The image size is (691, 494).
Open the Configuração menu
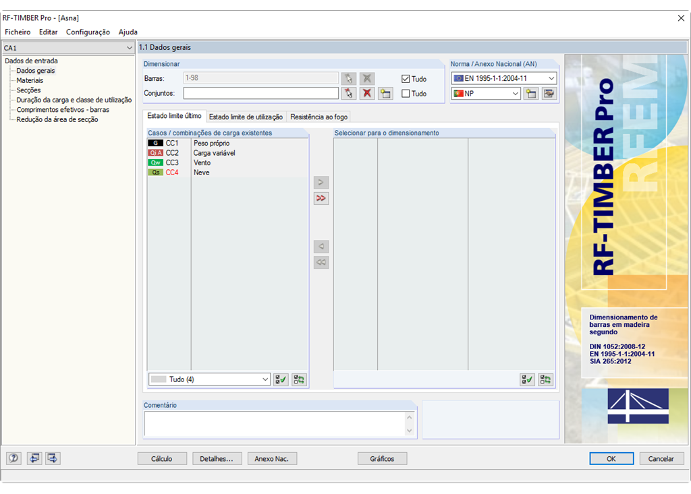point(88,32)
